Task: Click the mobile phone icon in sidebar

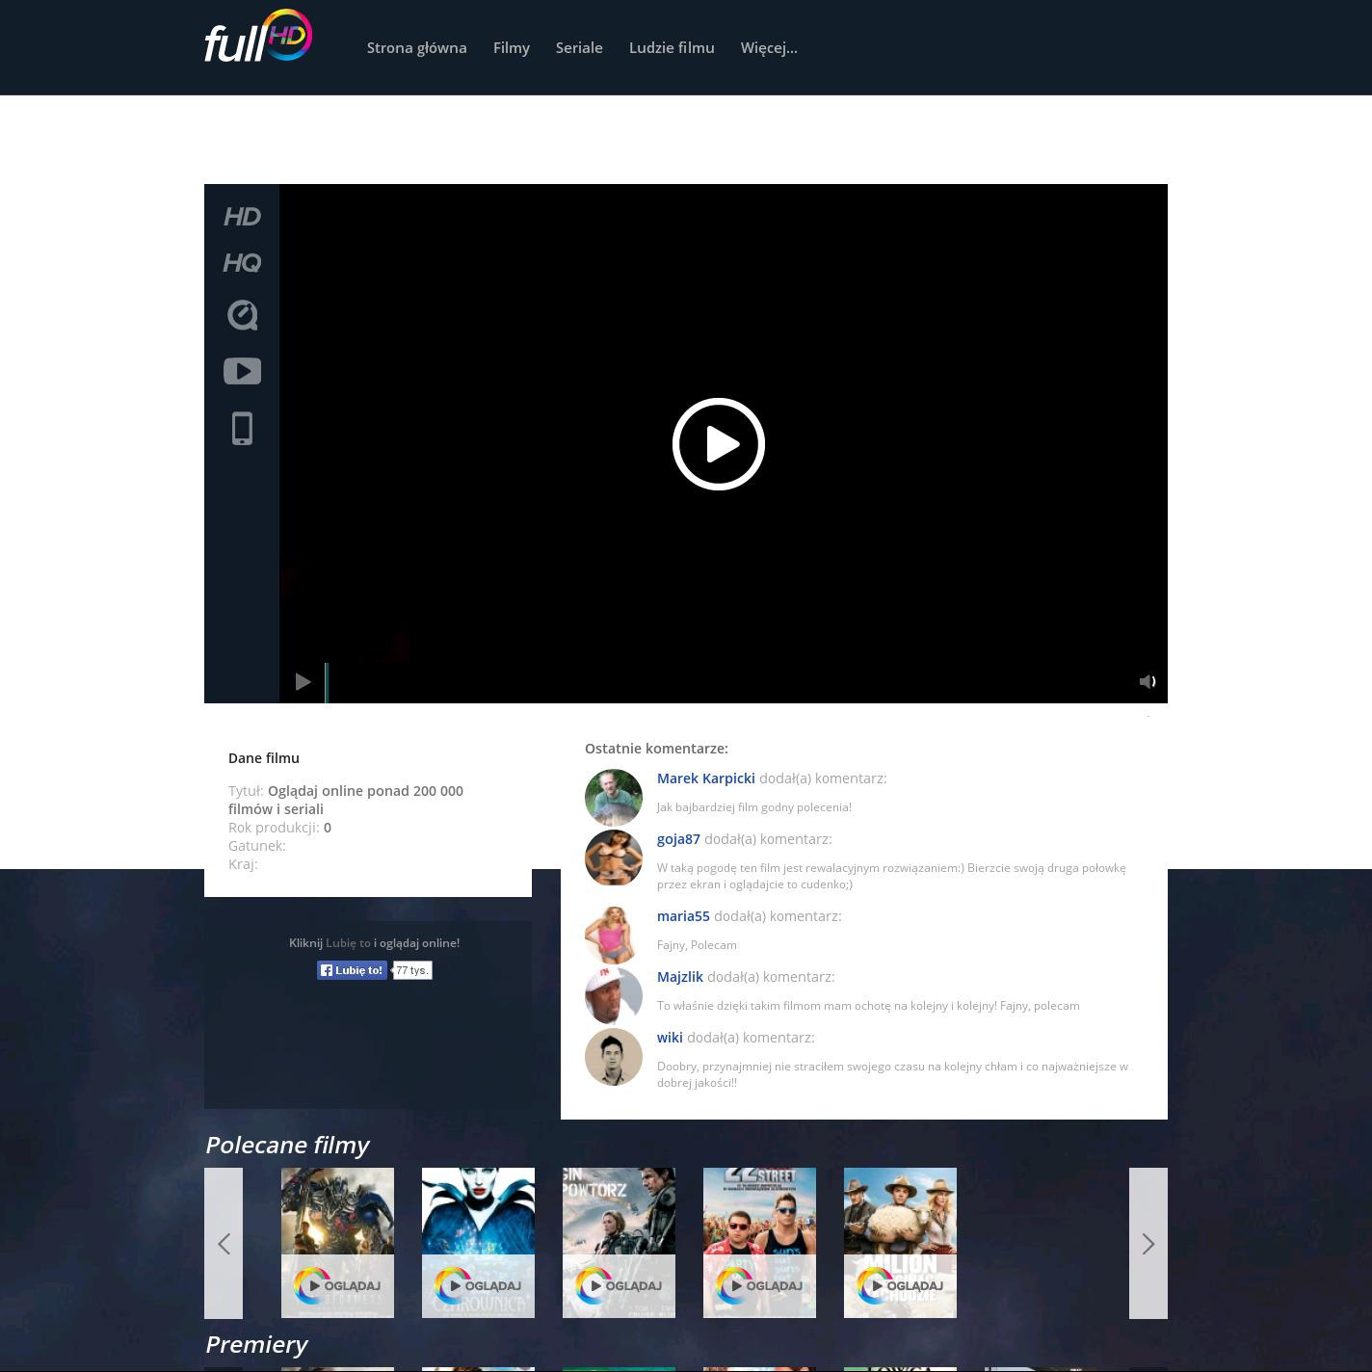Action: coord(242,429)
